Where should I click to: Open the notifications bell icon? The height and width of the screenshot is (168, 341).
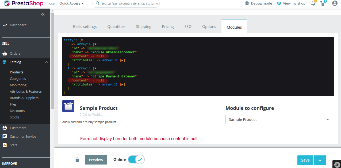[313, 3]
